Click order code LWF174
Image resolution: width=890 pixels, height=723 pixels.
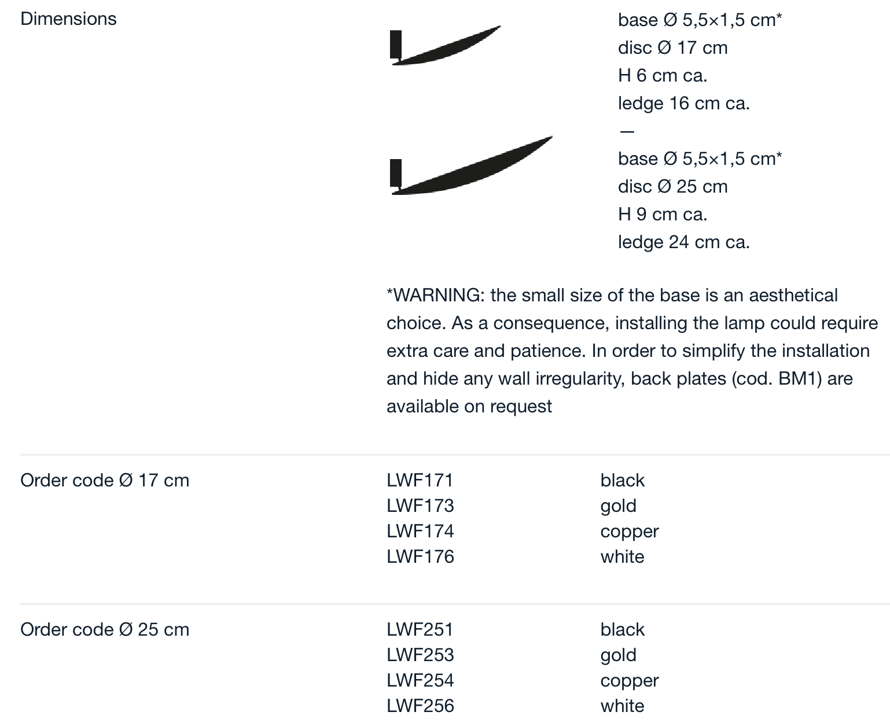click(420, 531)
